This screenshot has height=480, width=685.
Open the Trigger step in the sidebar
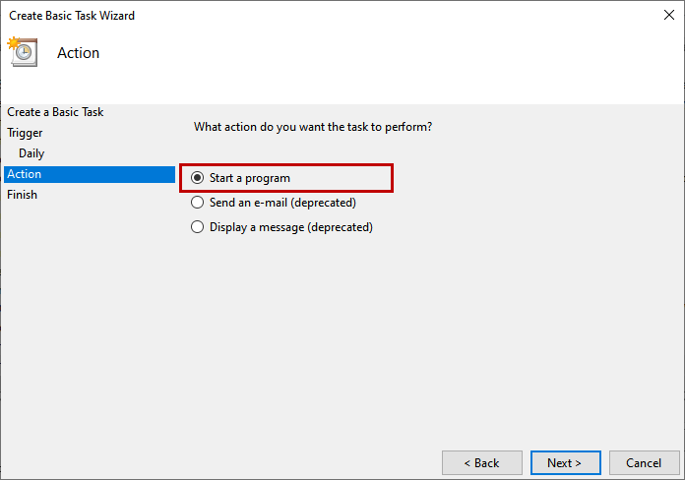pyautogui.click(x=25, y=133)
